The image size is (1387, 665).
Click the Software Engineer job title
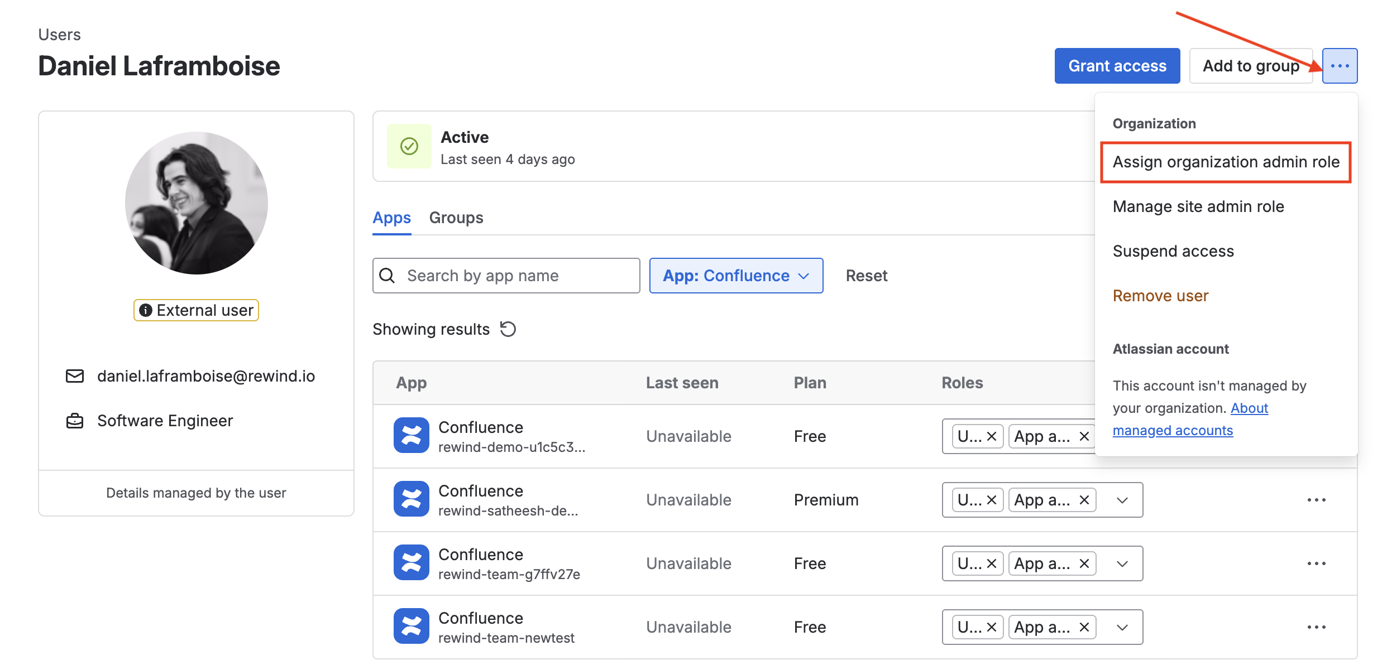tap(165, 421)
